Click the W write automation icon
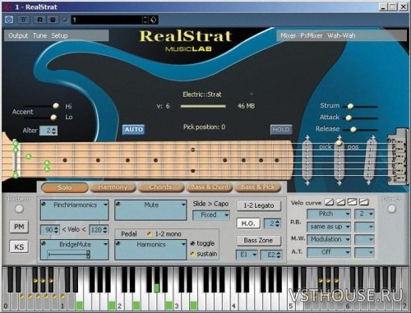411x313 pixels. click(x=53, y=20)
